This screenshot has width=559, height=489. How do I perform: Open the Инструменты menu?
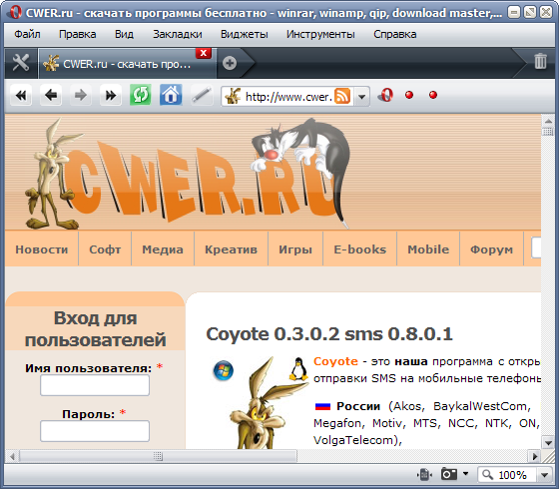coord(320,34)
